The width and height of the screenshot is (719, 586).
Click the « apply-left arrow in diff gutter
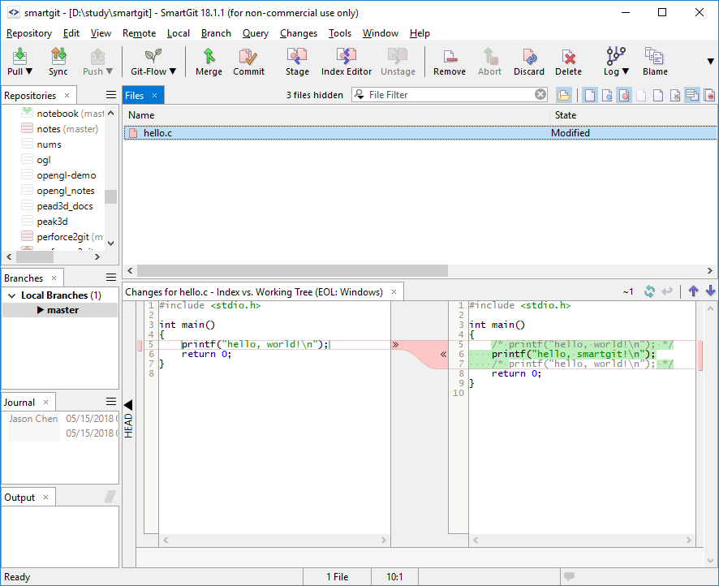click(443, 354)
